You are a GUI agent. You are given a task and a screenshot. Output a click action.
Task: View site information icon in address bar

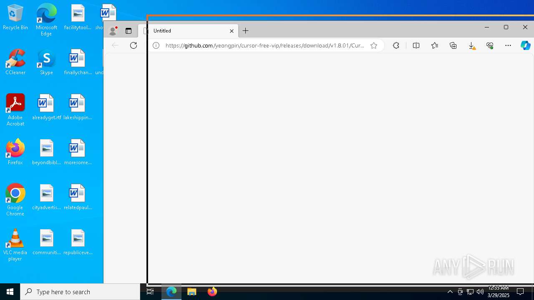(156, 45)
